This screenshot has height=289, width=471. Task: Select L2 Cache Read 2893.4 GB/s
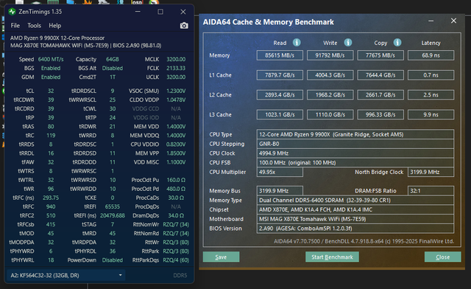[x=280, y=95]
